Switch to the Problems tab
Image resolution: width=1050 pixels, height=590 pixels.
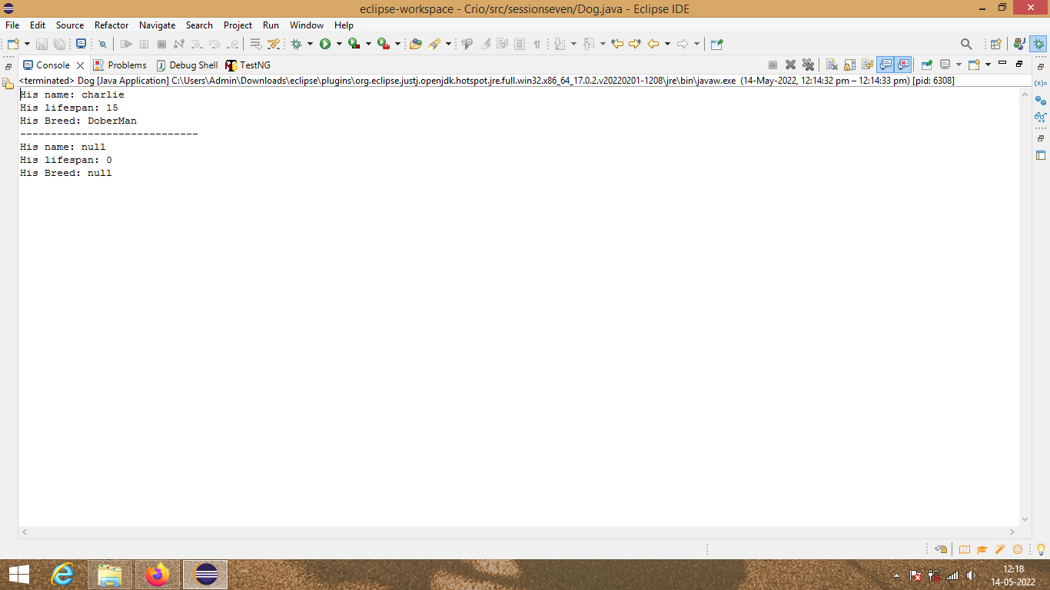(120, 65)
